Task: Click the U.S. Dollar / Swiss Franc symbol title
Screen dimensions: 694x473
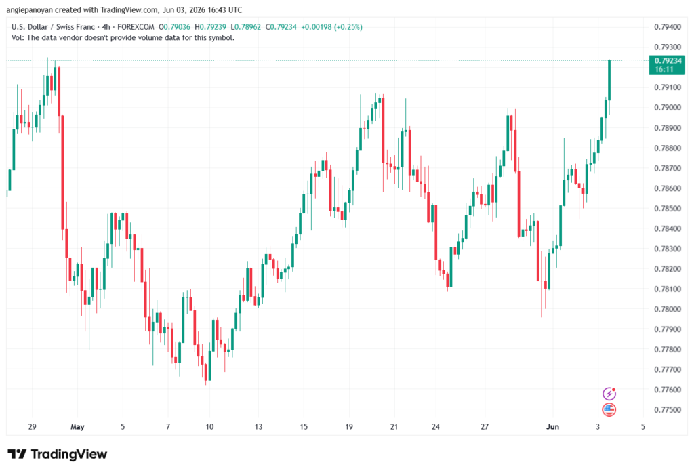Action: pos(53,27)
